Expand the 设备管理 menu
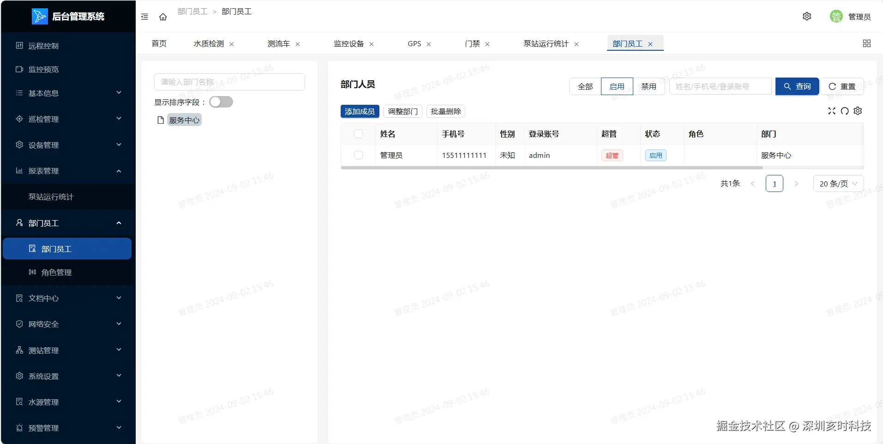Image resolution: width=883 pixels, height=444 pixels. click(x=68, y=145)
